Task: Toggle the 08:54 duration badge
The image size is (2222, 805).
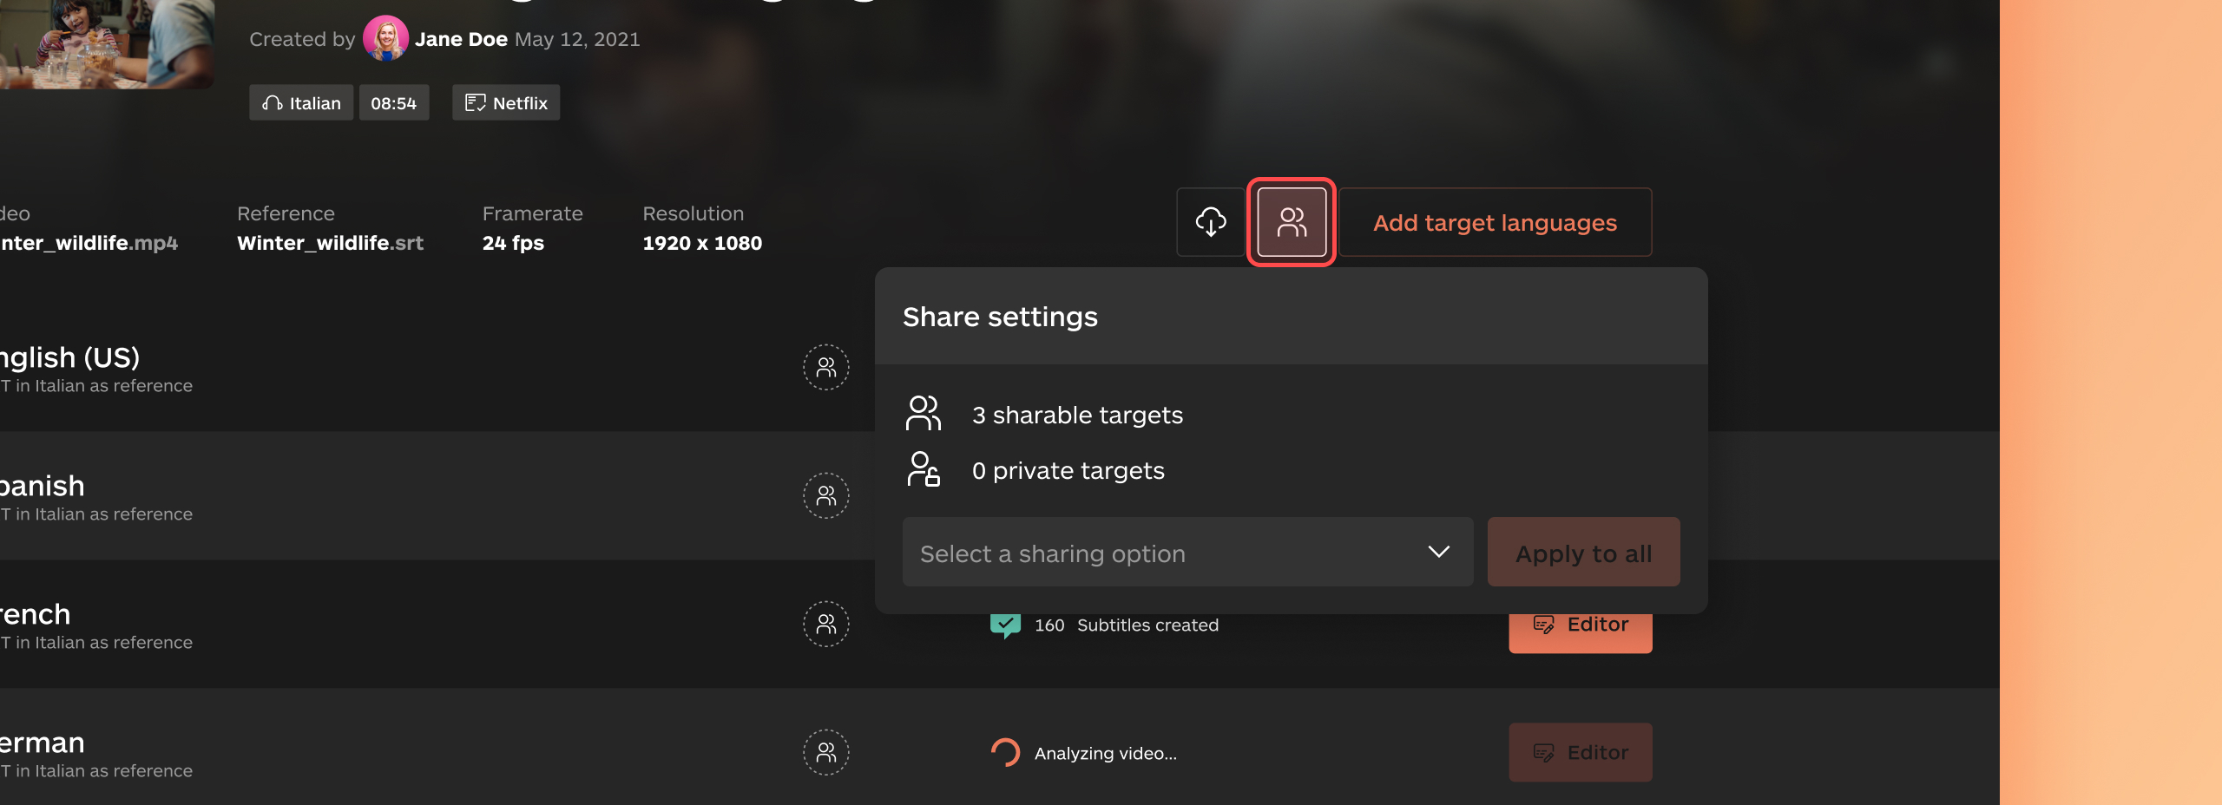Action: (x=394, y=102)
